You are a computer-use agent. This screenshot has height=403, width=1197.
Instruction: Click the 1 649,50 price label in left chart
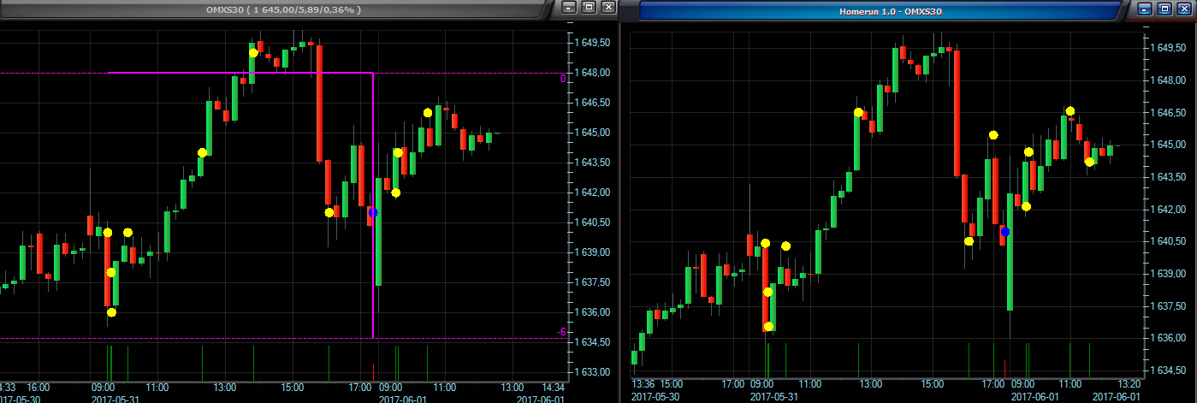(591, 43)
